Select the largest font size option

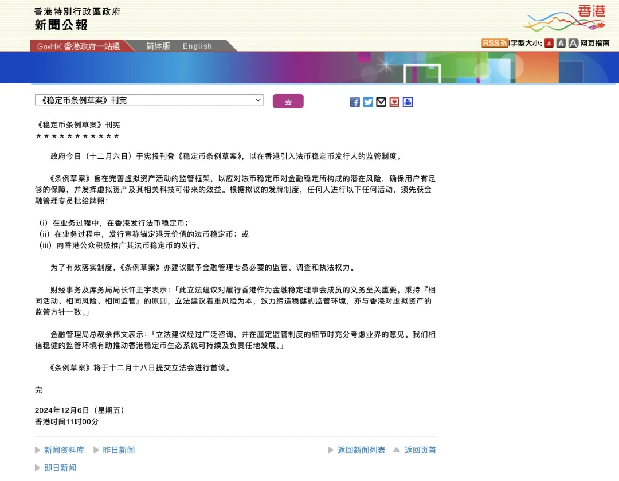point(572,43)
